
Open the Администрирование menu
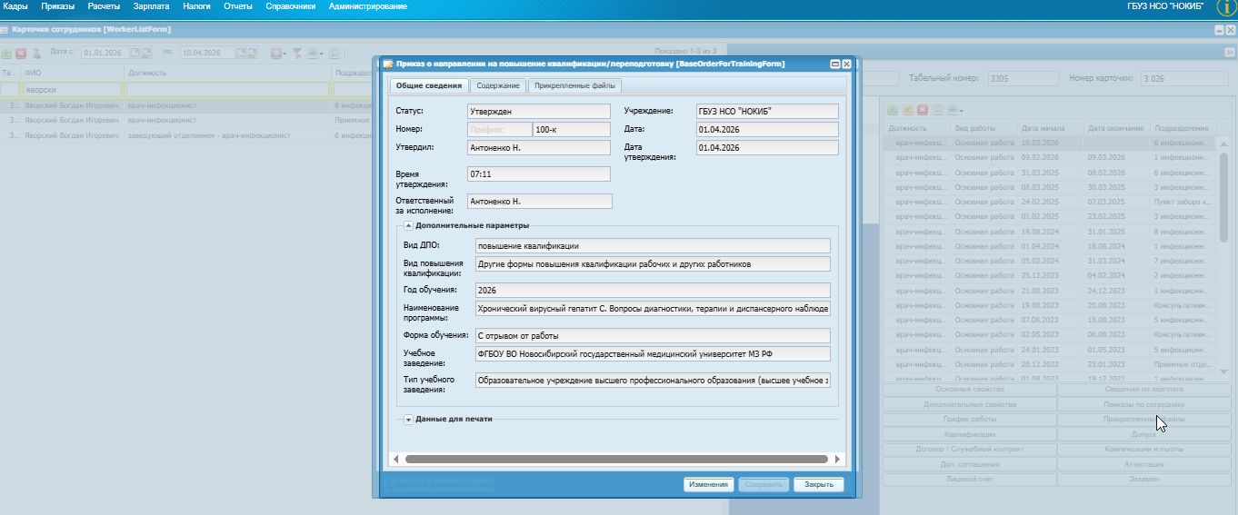368,6
